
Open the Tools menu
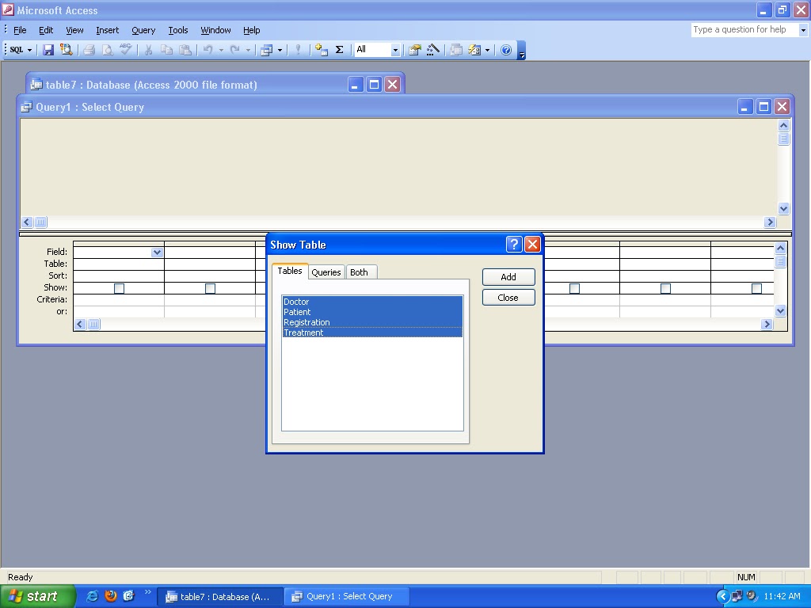(178, 30)
